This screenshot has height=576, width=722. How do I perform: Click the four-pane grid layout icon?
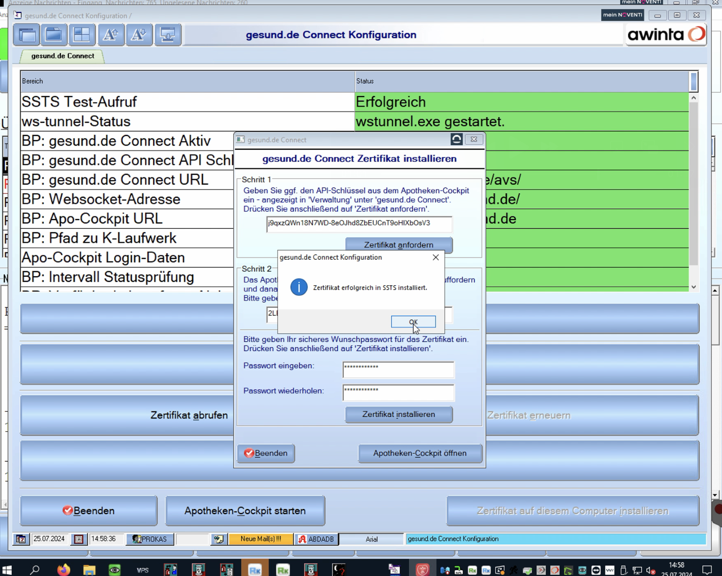tap(82, 35)
